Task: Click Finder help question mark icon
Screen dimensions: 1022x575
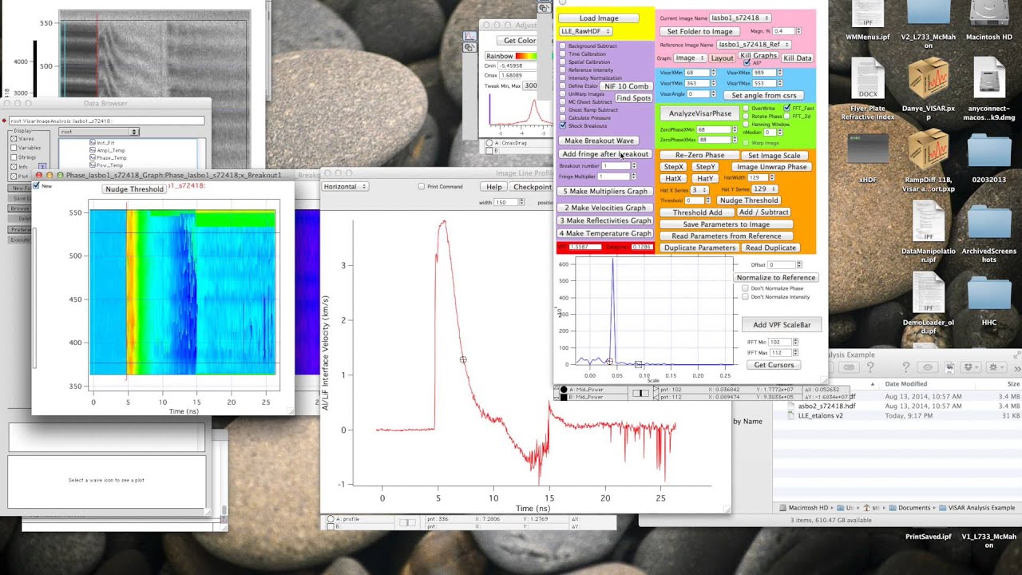Action: (905, 367)
